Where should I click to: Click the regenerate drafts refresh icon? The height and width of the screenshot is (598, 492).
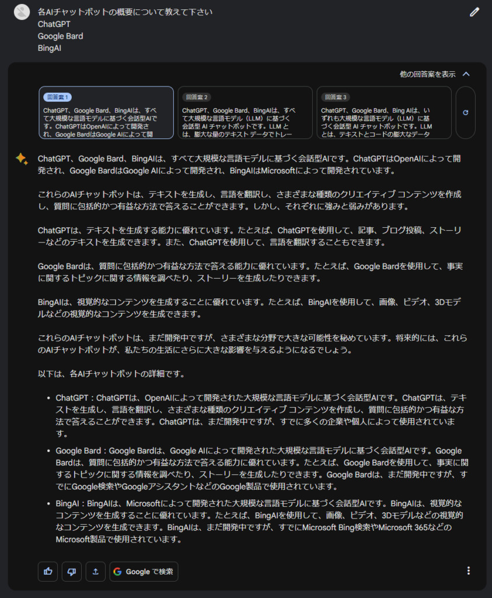[x=465, y=113]
